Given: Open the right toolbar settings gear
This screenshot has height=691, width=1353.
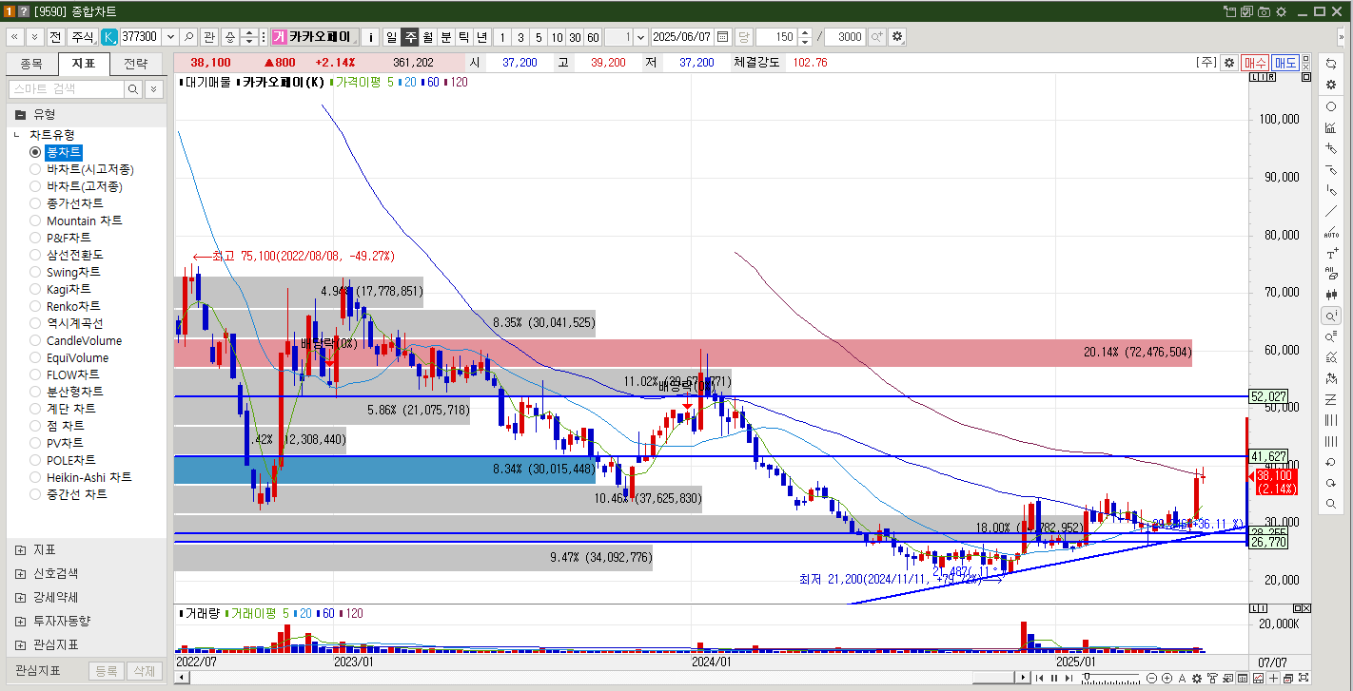Looking at the screenshot, I should 1331,84.
